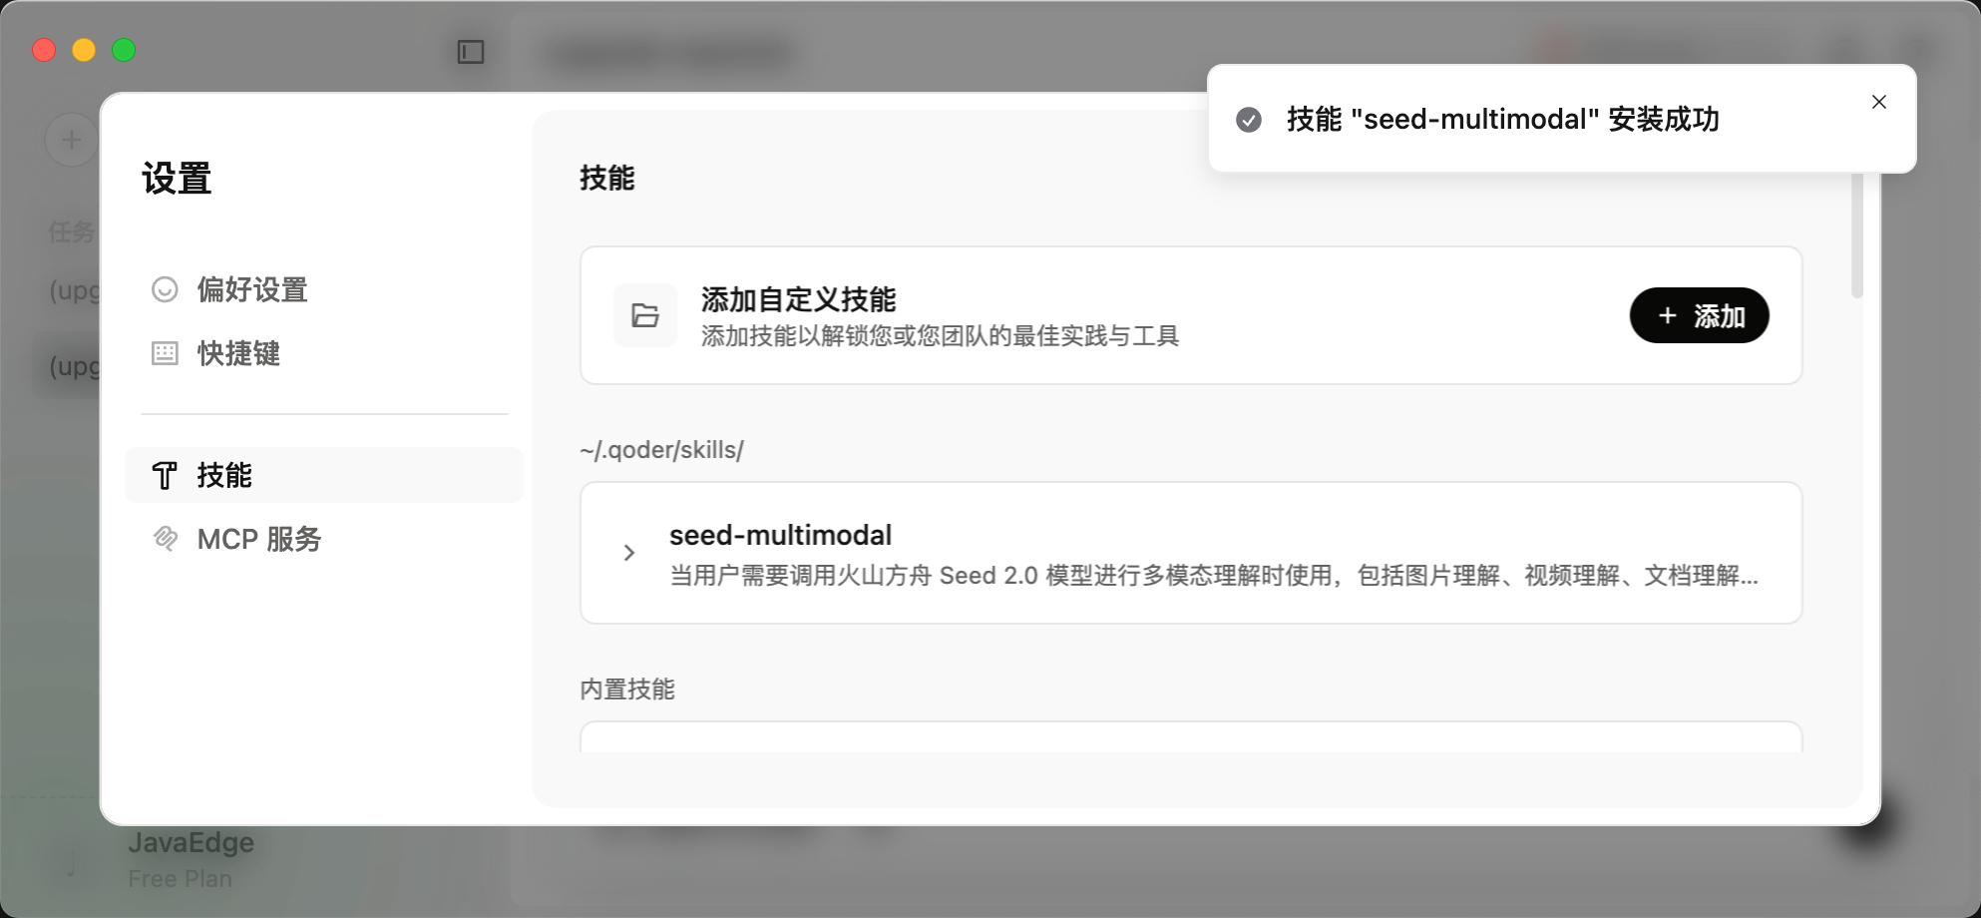The height and width of the screenshot is (918, 1981).
Task: Select the highlighted second "(upg" task
Action: coord(70,366)
